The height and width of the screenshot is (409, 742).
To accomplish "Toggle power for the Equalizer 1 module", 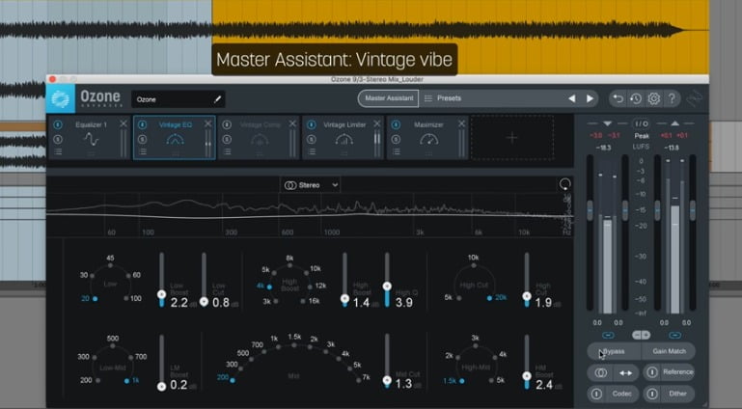I will (x=58, y=124).
